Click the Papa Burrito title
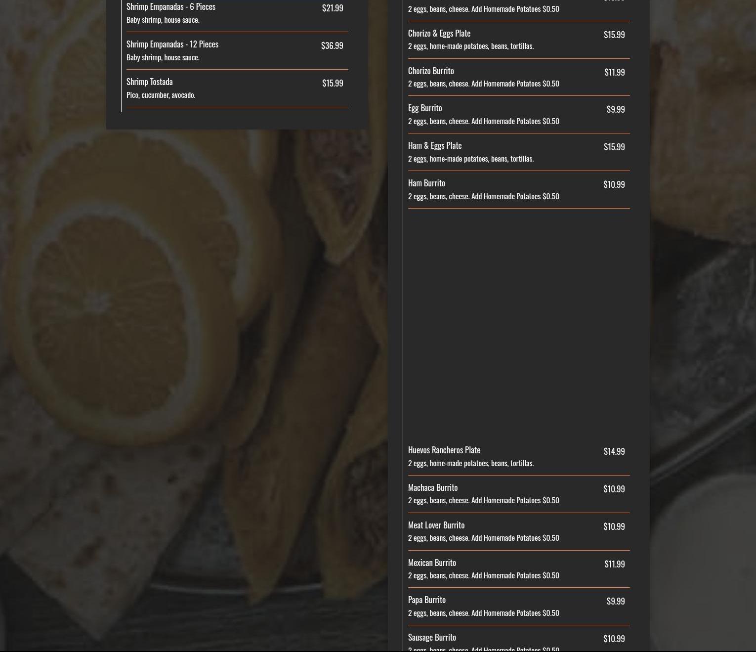756x652 pixels. pyautogui.click(x=426, y=600)
